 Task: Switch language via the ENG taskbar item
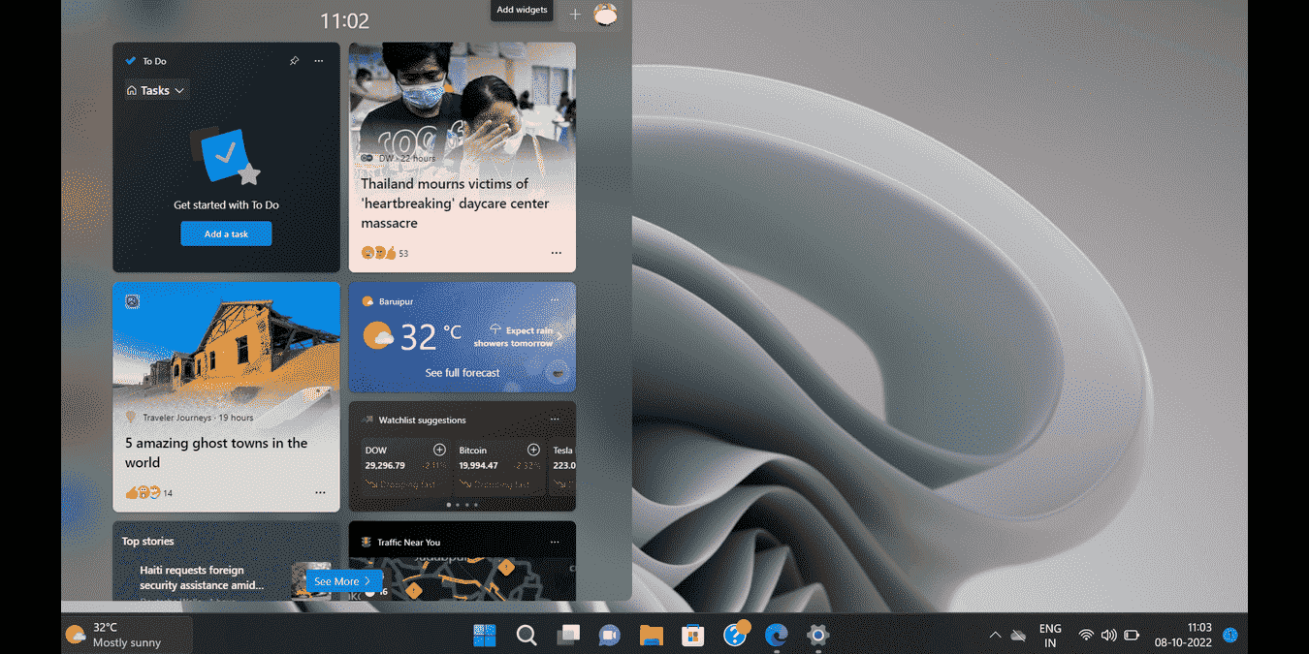1049,635
